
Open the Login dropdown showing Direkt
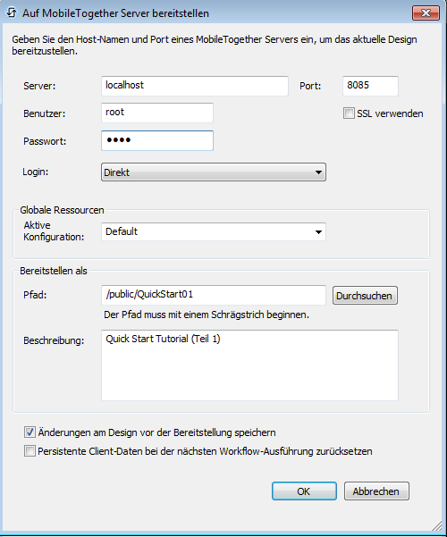coord(213,172)
